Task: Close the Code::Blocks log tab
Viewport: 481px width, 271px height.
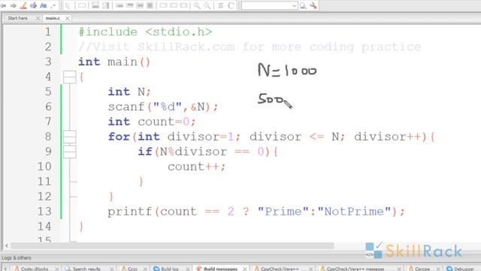Action: coord(57,269)
